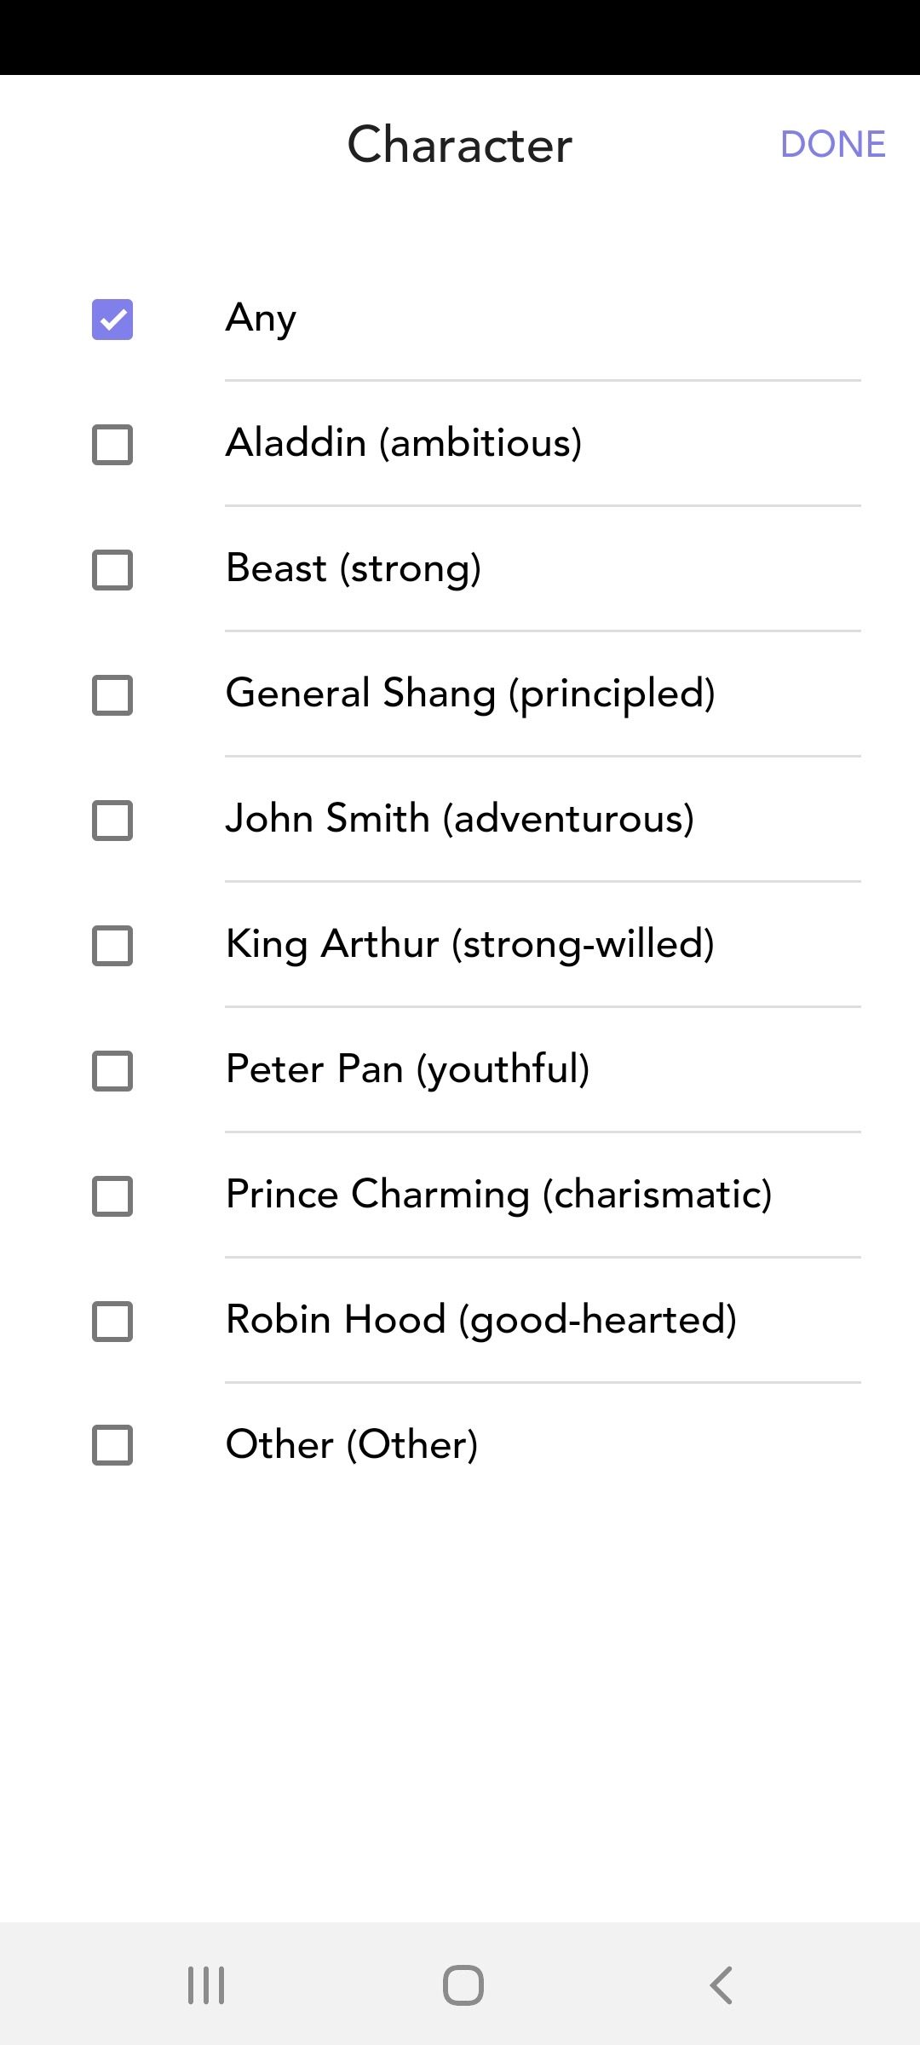Enable the General Shang checkbox
Screen dimensions: 920x2045
(112, 695)
